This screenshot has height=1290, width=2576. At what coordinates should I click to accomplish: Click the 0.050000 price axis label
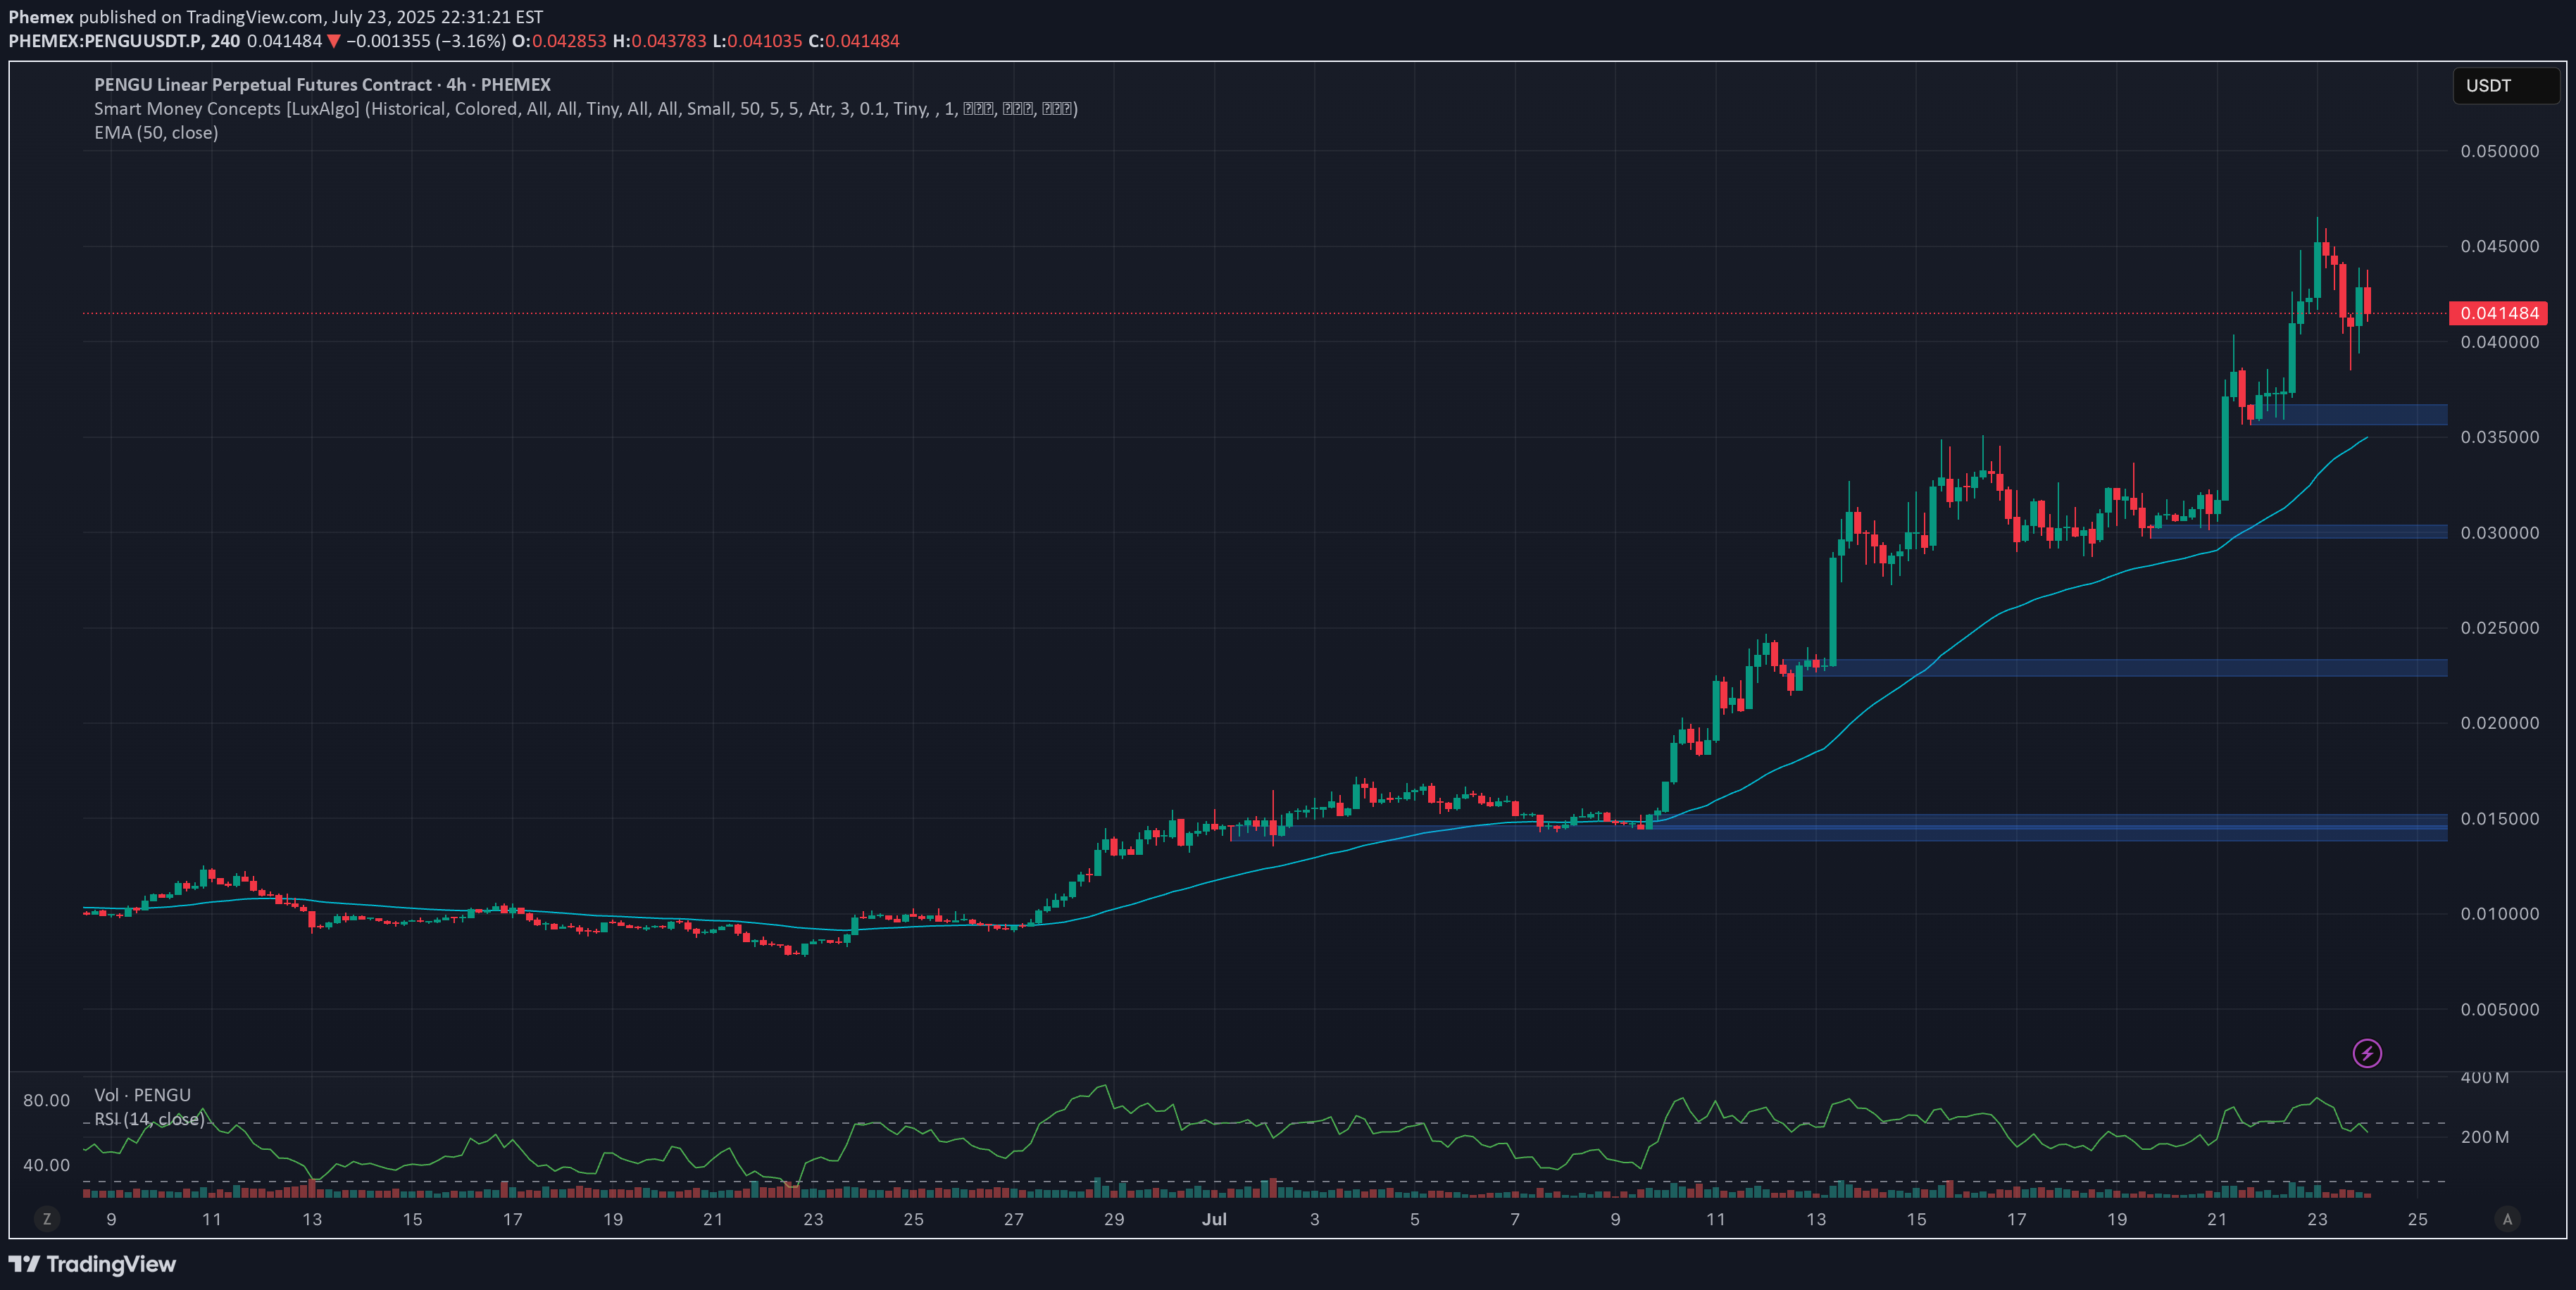click(2499, 151)
